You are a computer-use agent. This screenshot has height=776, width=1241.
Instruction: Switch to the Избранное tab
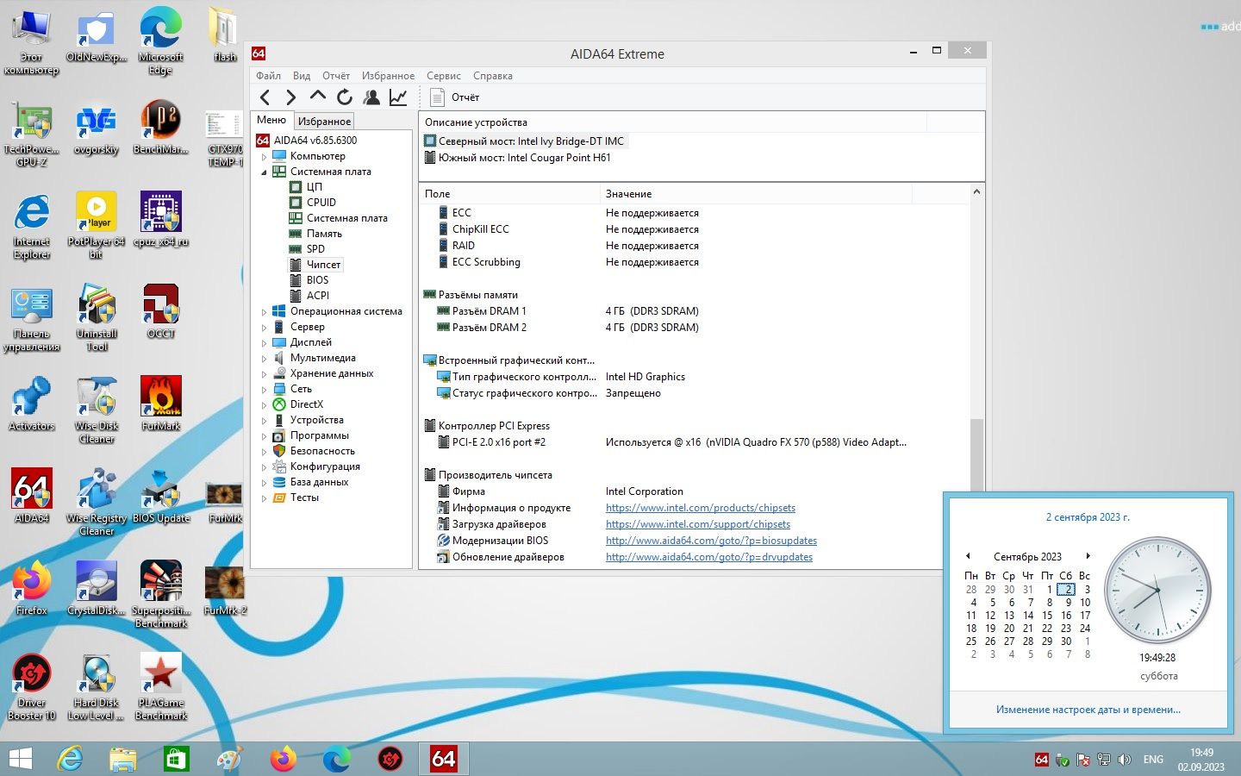pos(324,122)
